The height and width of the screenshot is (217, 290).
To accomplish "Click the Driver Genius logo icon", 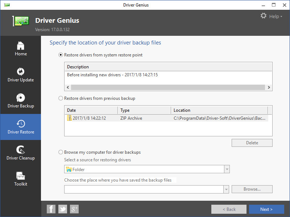I will tap(21, 21).
